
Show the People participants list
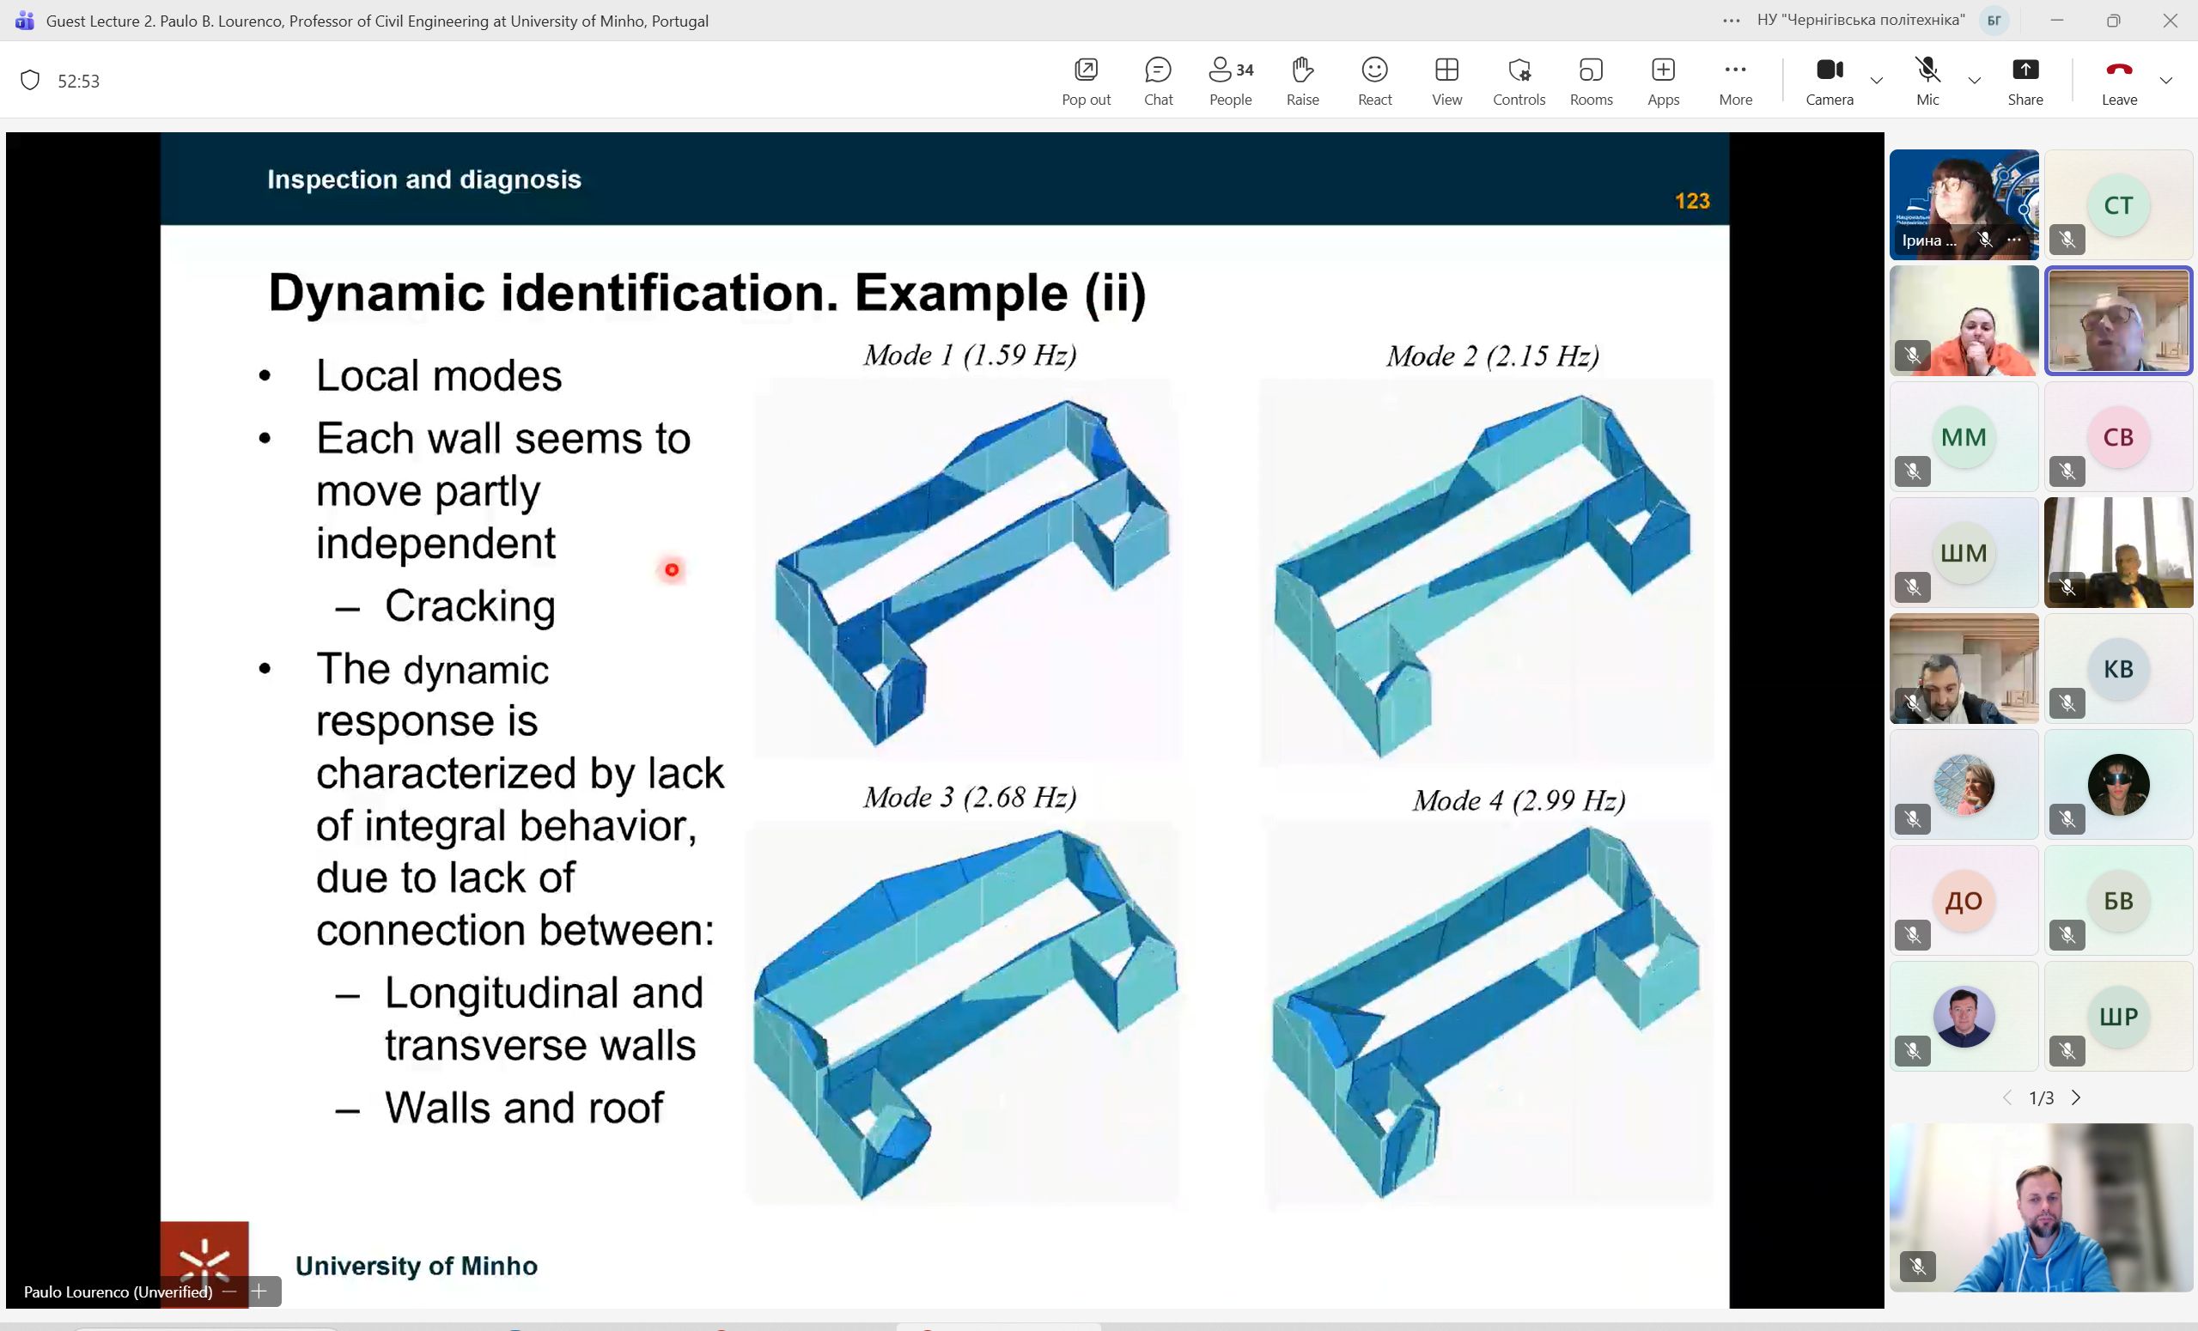click(1230, 79)
